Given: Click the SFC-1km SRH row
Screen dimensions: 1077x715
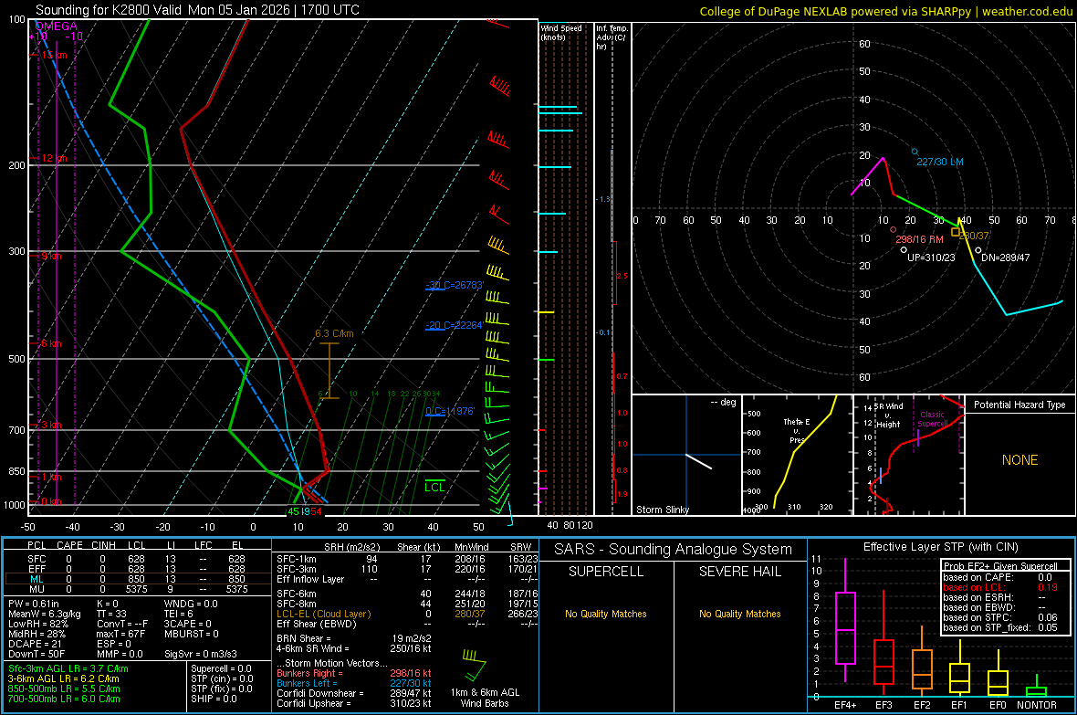Looking at the screenshot, I should (407, 559).
